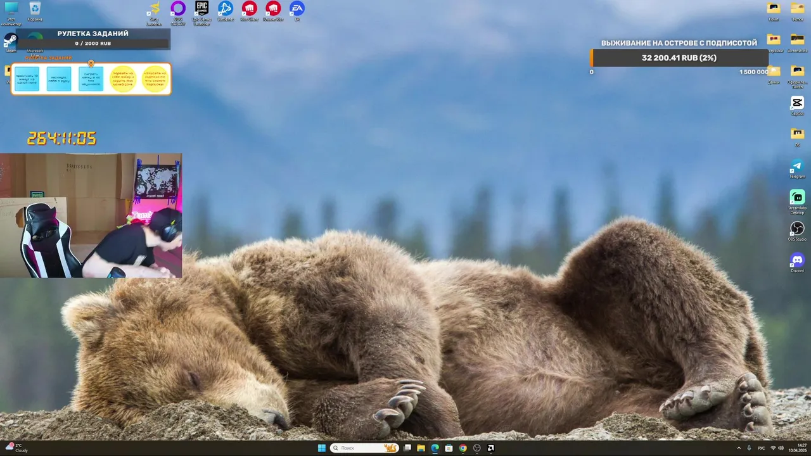Click the taskbar Поиск search box
Screen dimensions: 811x456
364,448
